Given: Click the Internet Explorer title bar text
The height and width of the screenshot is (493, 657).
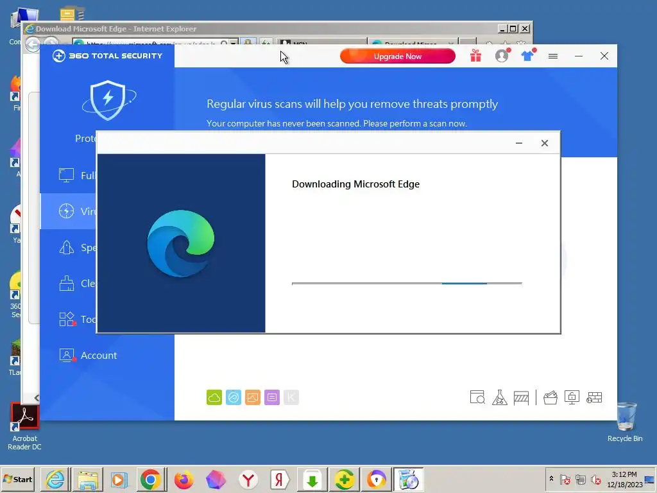Looking at the screenshot, I should coord(116,29).
